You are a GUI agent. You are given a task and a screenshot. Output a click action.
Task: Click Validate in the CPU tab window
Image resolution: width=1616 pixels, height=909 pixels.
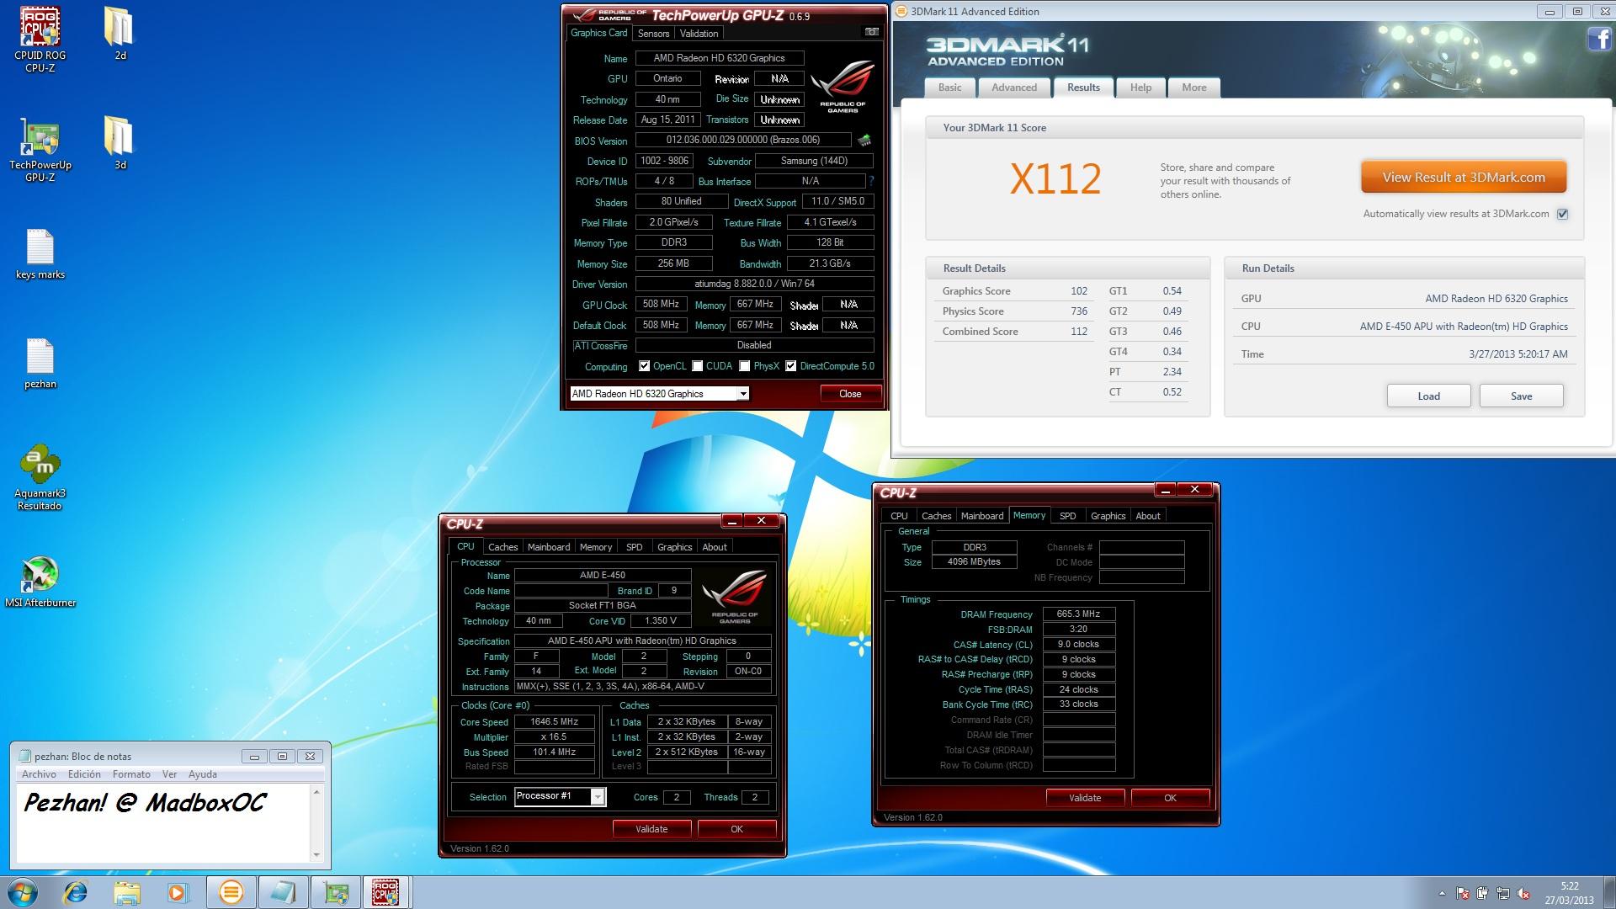click(651, 829)
